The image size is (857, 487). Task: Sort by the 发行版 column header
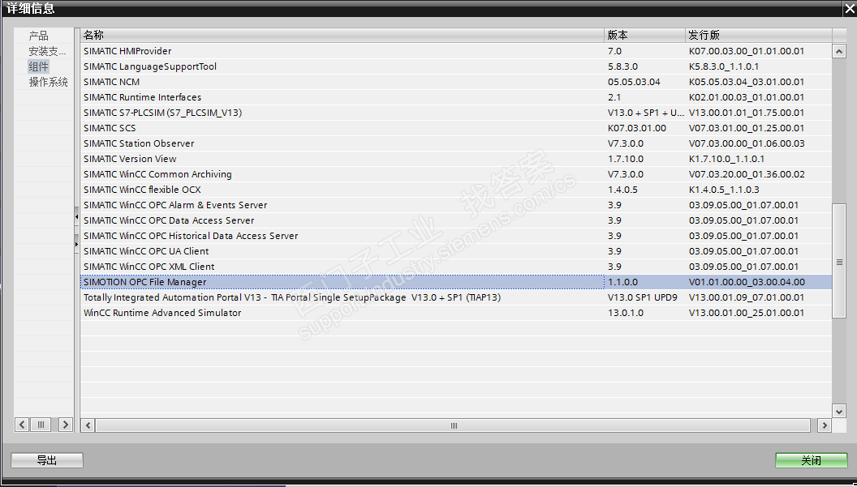pyautogui.click(x=759, y=35)
